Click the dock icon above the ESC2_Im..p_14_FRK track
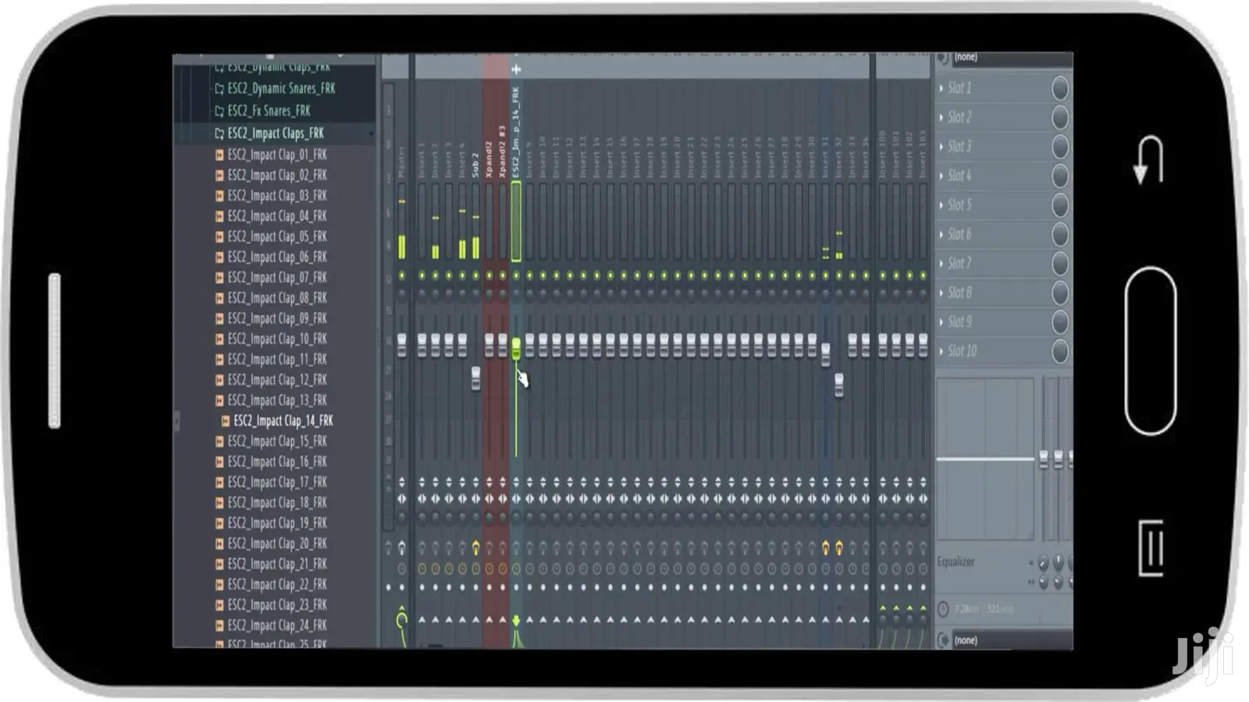 click(x=516, y=69)
